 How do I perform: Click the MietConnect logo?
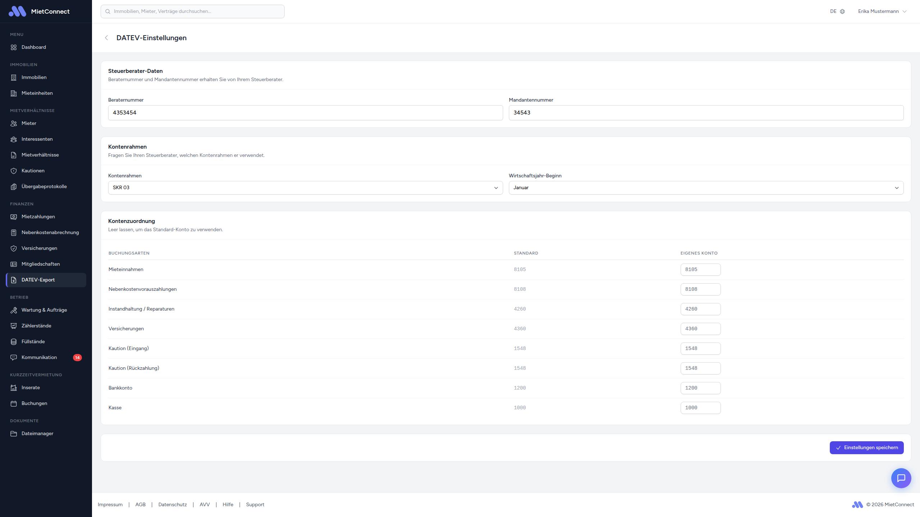point(17,11)
